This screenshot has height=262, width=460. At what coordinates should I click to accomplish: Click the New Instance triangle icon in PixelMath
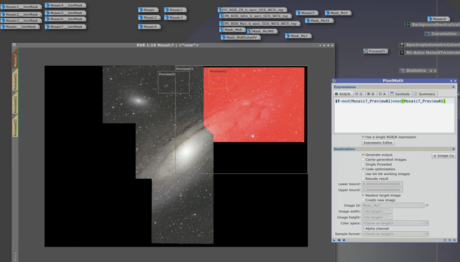[334, 240]
